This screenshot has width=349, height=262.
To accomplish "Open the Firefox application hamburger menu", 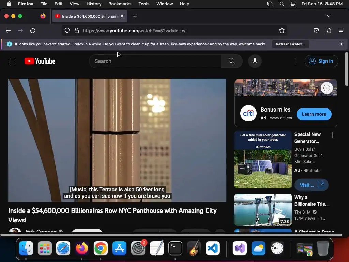I will (340, 30).
